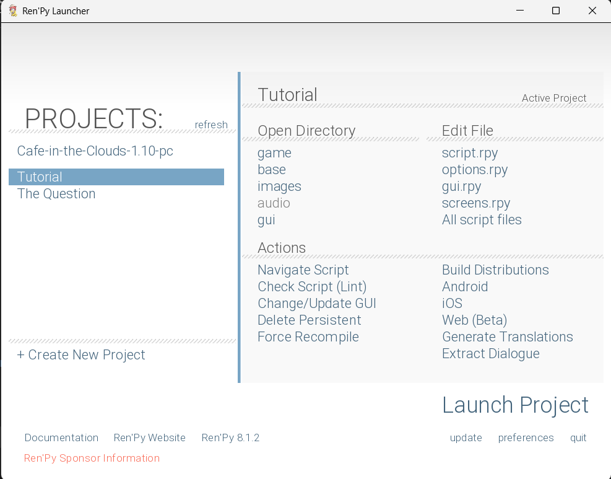Click Delete Persistent
611x479 pixels.
pyautogui.click(x=310, y=320)
